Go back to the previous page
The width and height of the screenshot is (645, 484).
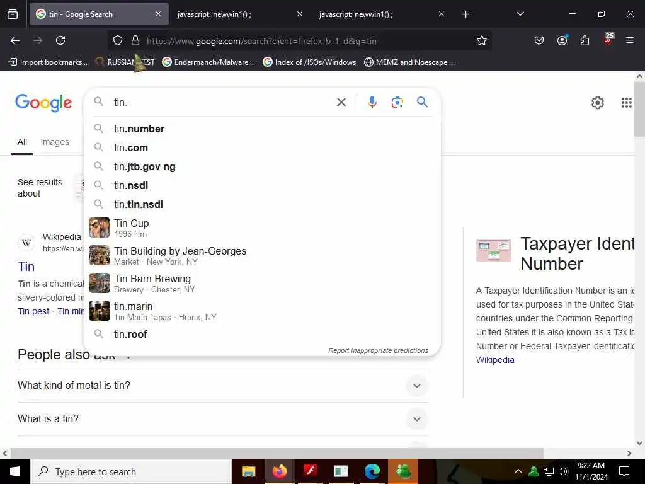tap(15, 40)
